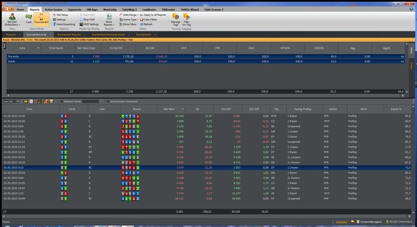Open the Table Scanner 2 tab
Image resolution: width=417 pixels, height=227 pixels.
click(214, 10)
